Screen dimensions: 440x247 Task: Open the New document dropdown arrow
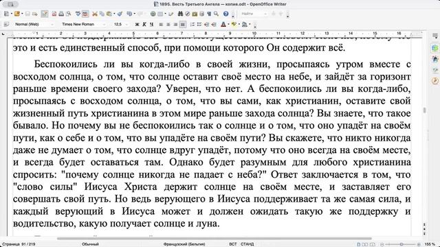pos(12,14)
